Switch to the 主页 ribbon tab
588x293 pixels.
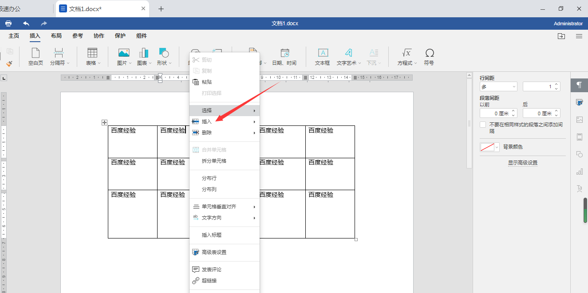click(x=14, y=36)
